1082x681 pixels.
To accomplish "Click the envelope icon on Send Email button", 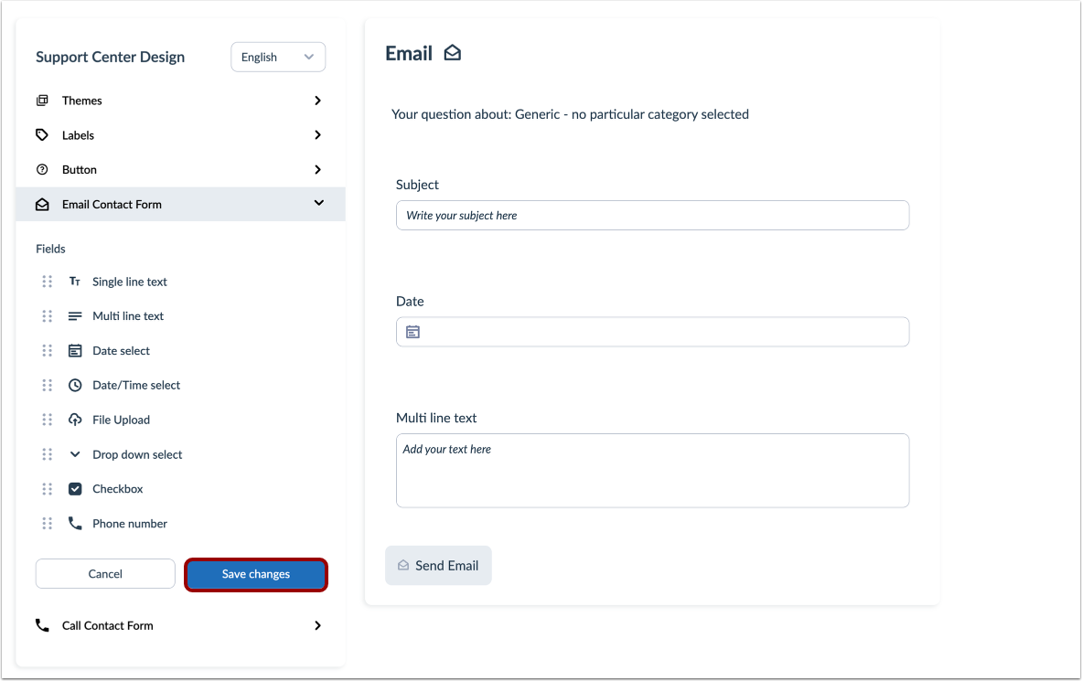I will (403, 565).
